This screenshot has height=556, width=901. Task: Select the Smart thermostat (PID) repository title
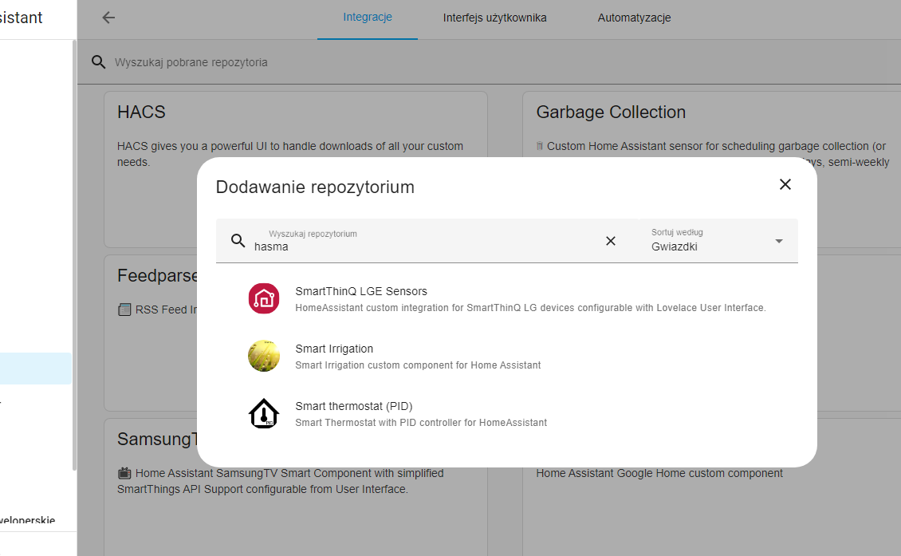coord(354,407)
